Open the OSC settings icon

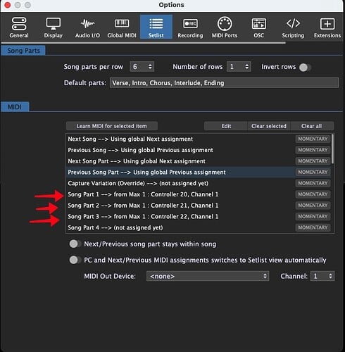point(259,24)
